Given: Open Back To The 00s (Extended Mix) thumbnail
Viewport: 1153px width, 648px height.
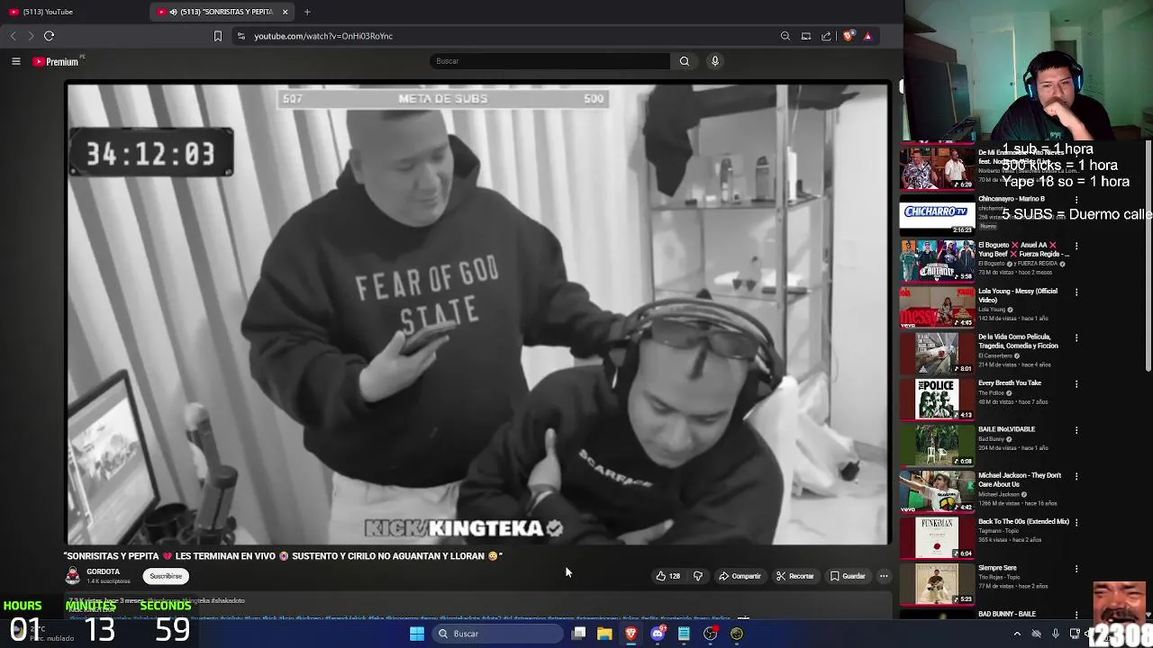Looking at the screenshot, I should [x=937, y=537].
